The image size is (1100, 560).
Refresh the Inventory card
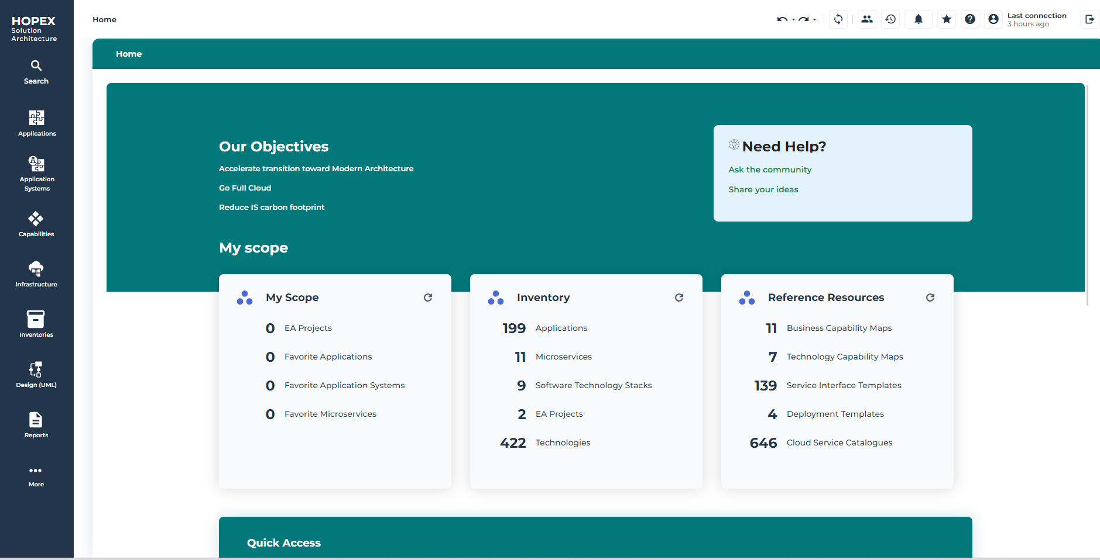coord(678,298)
